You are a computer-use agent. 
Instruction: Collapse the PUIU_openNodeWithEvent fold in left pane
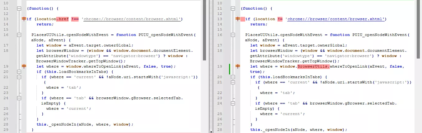[x=19, y=35]
